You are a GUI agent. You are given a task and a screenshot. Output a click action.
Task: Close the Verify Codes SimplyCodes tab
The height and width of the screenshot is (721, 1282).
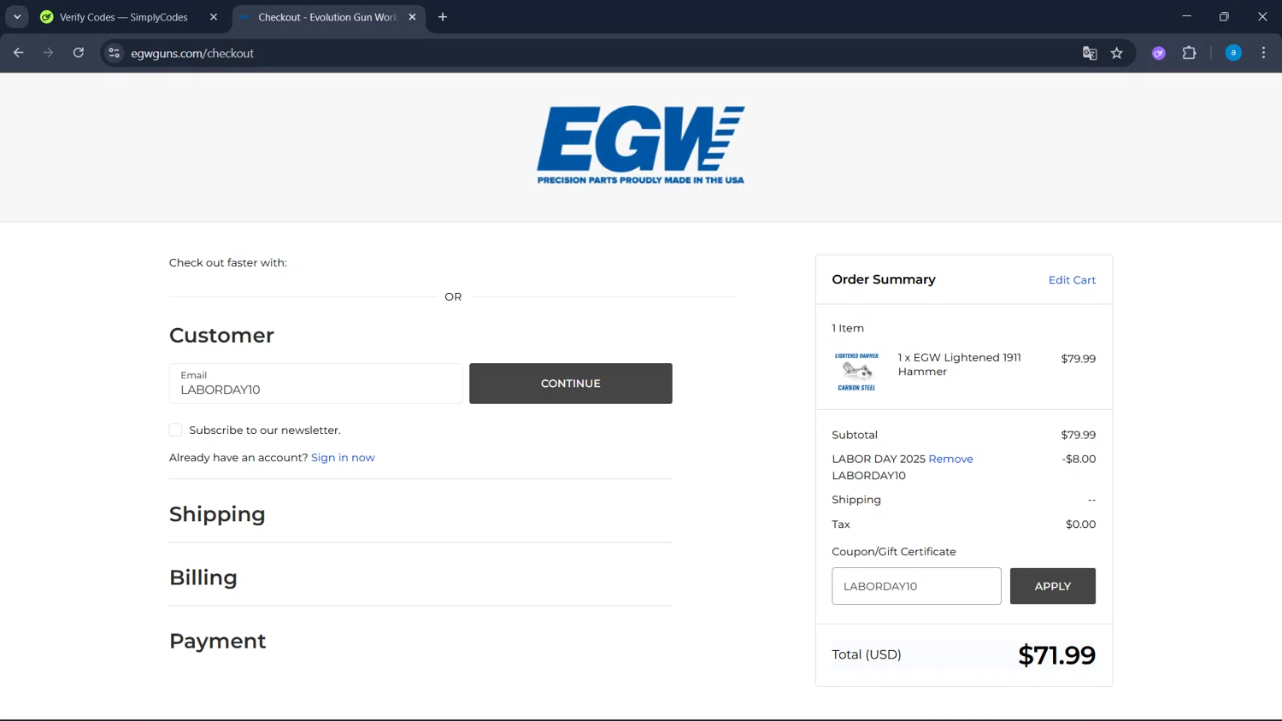point(214,17)
